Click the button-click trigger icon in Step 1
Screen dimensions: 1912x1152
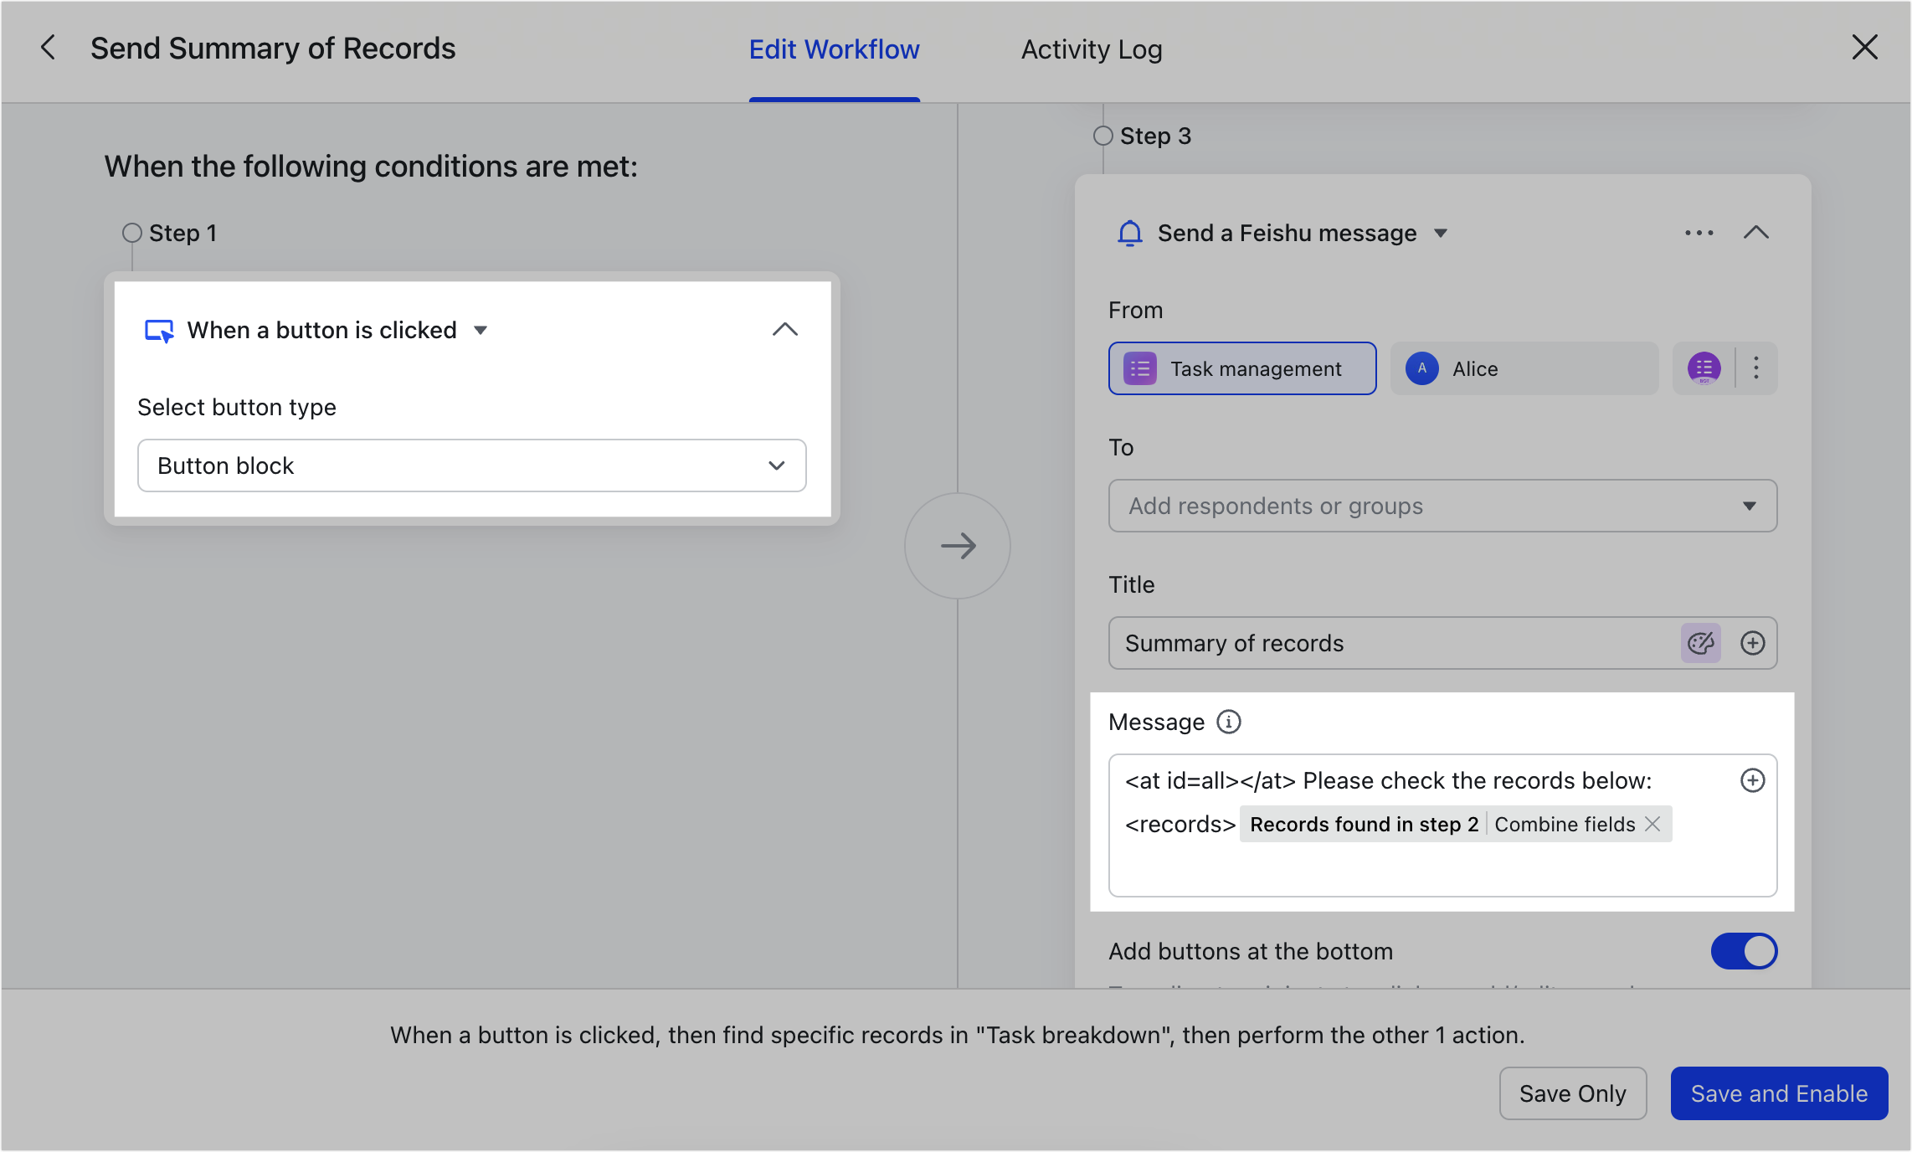[158, 330]
